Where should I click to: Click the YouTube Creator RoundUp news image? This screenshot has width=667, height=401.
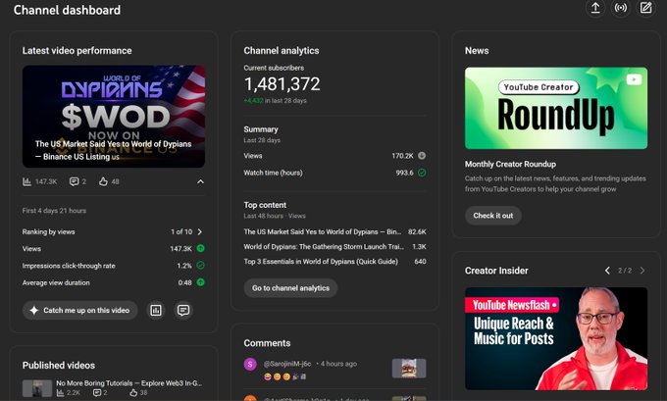(x=556, y=108)
